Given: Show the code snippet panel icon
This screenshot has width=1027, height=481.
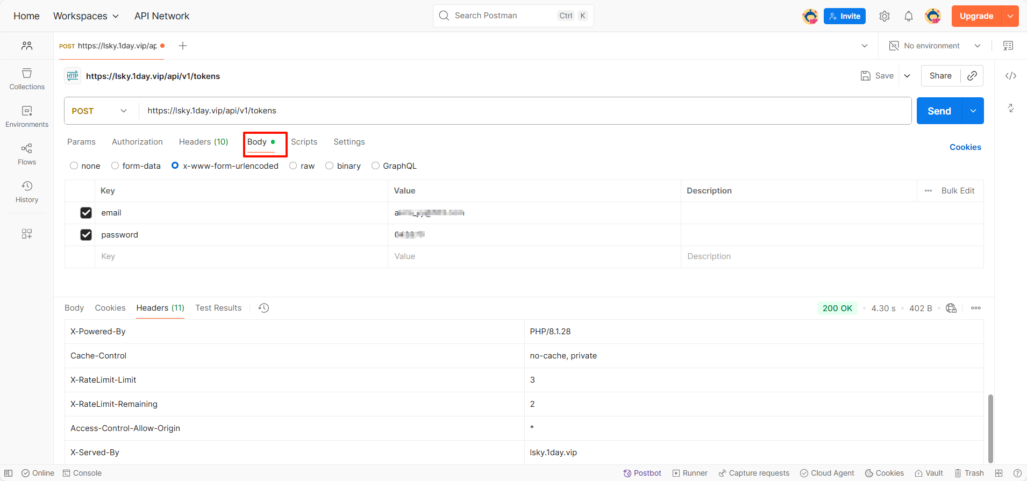Looking at the screenshot, I should (x=1010, y=76).
